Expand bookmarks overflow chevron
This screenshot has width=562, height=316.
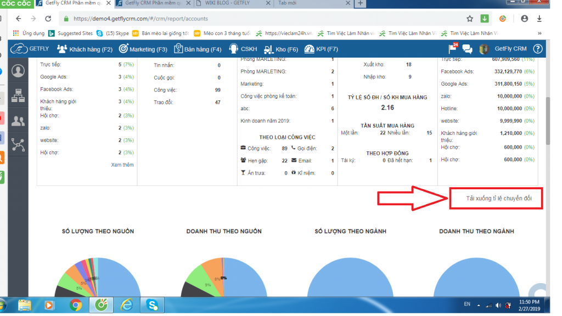click(539, 33)
